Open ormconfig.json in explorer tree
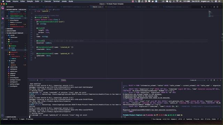The height and width of the screenshot is (125, 223). 14,78
